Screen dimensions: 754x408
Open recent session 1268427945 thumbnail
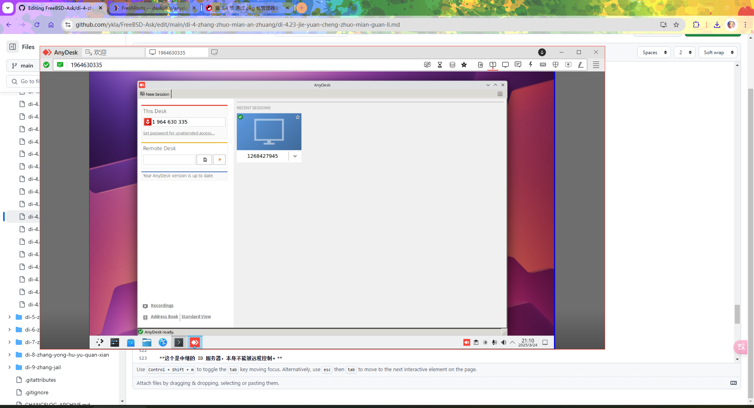[x=269, y=132]
